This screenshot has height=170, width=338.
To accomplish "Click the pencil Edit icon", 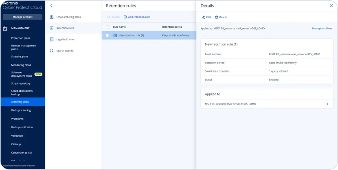I will click(x=204, y=17).
